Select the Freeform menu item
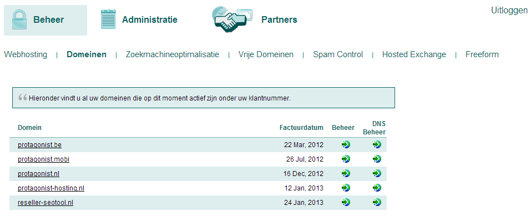The image size is (531, 216). point(482,54)
